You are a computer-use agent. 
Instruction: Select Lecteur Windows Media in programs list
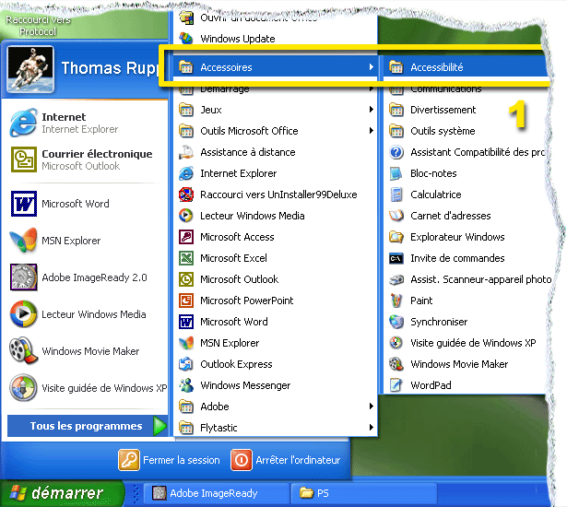276,216
